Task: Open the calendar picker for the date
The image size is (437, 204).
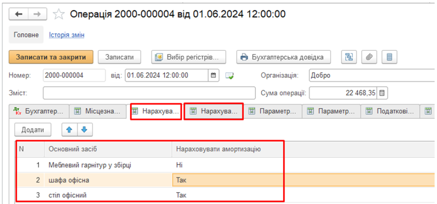Action: 214,76
